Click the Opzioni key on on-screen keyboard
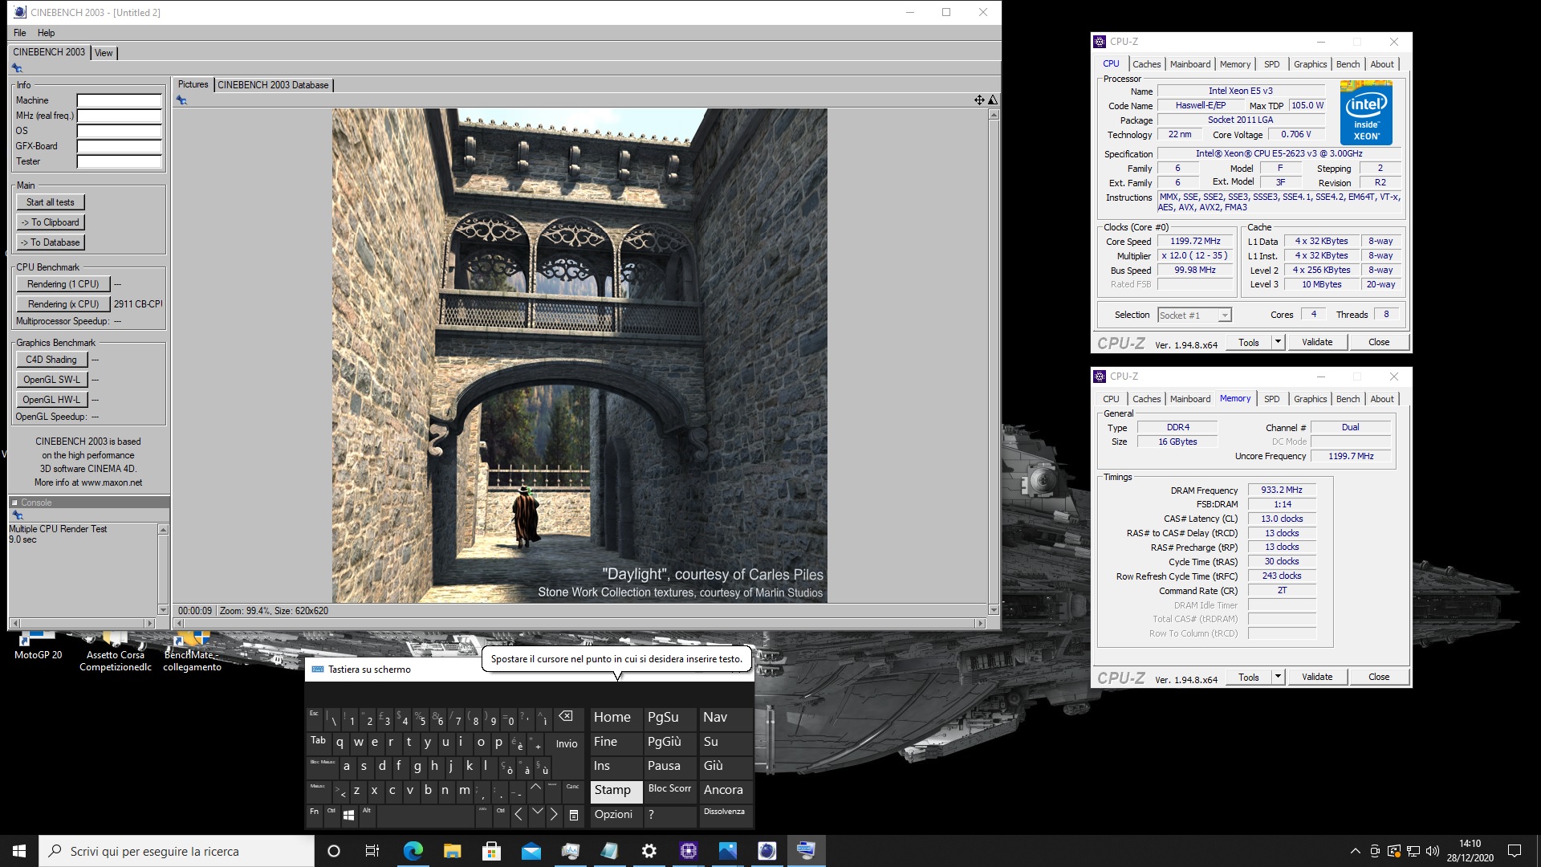 616,815
